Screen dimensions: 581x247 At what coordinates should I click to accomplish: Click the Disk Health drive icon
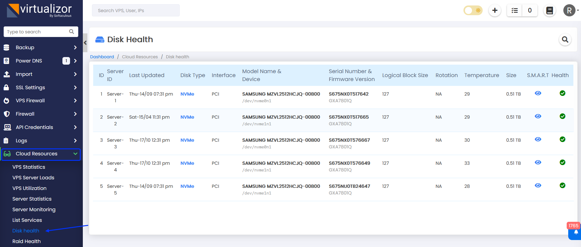tap(100, 39)
